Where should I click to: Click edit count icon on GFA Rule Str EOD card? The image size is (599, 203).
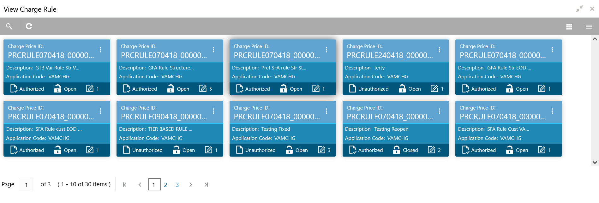point(542,89)
